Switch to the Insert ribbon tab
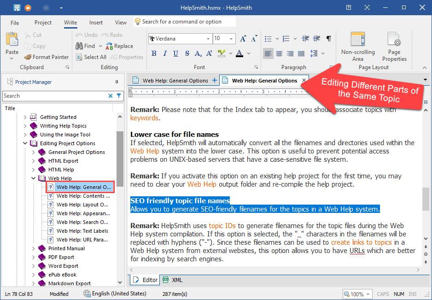432x300 pixels. point(96,23)
